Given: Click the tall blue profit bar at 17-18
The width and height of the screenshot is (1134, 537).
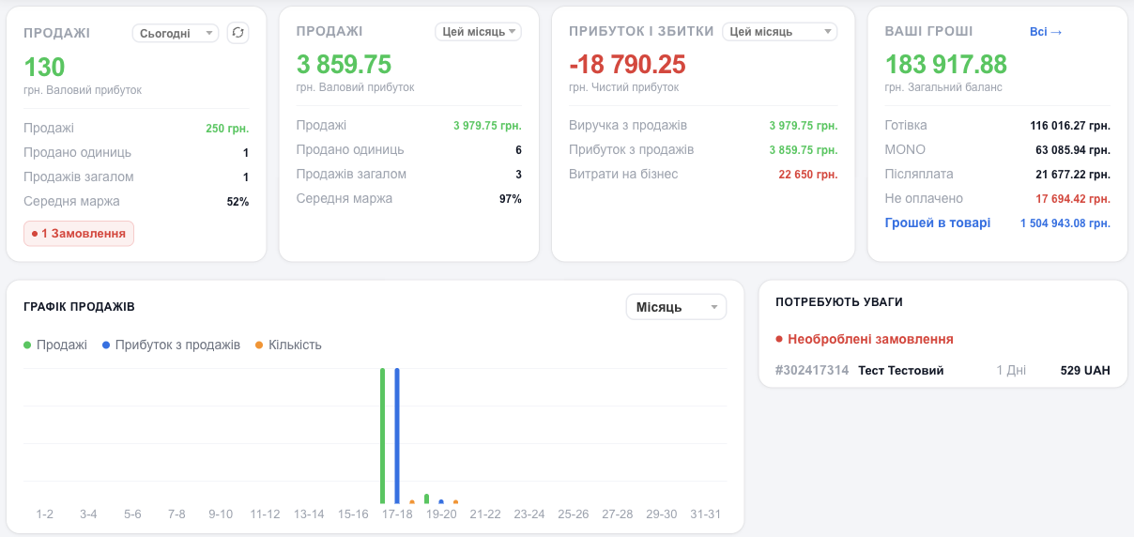Looking at the screenshot, I should [x=397, y=436].
